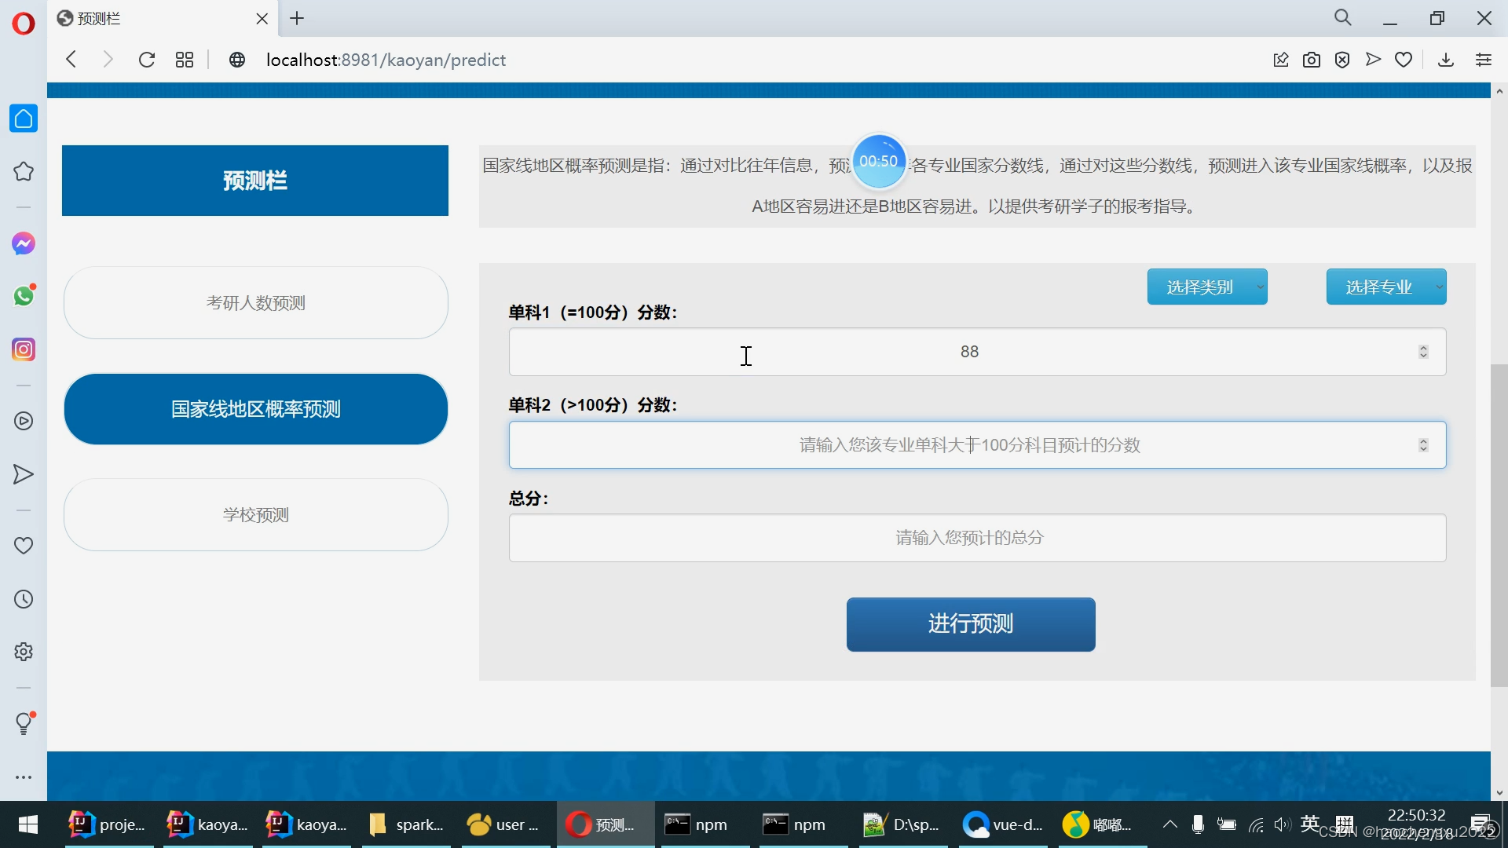This screenshot has width=1508, height=848.
Task: Open the bookmarks heart icon in toolbar
Action: (x=1404, y=60)
